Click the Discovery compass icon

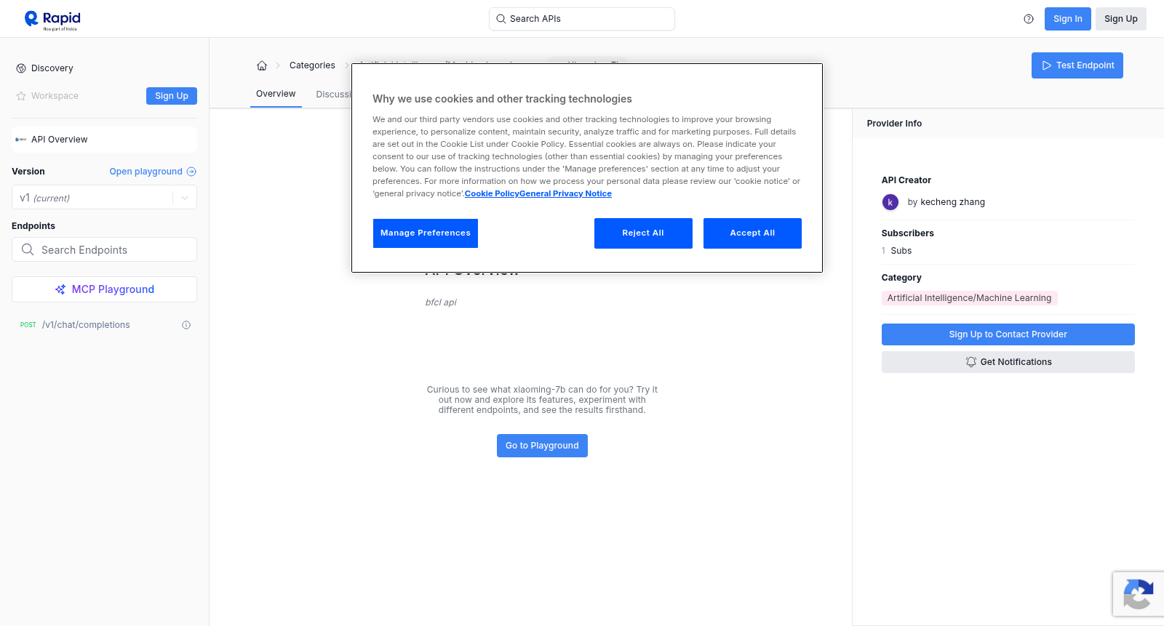tap(21, 68)
